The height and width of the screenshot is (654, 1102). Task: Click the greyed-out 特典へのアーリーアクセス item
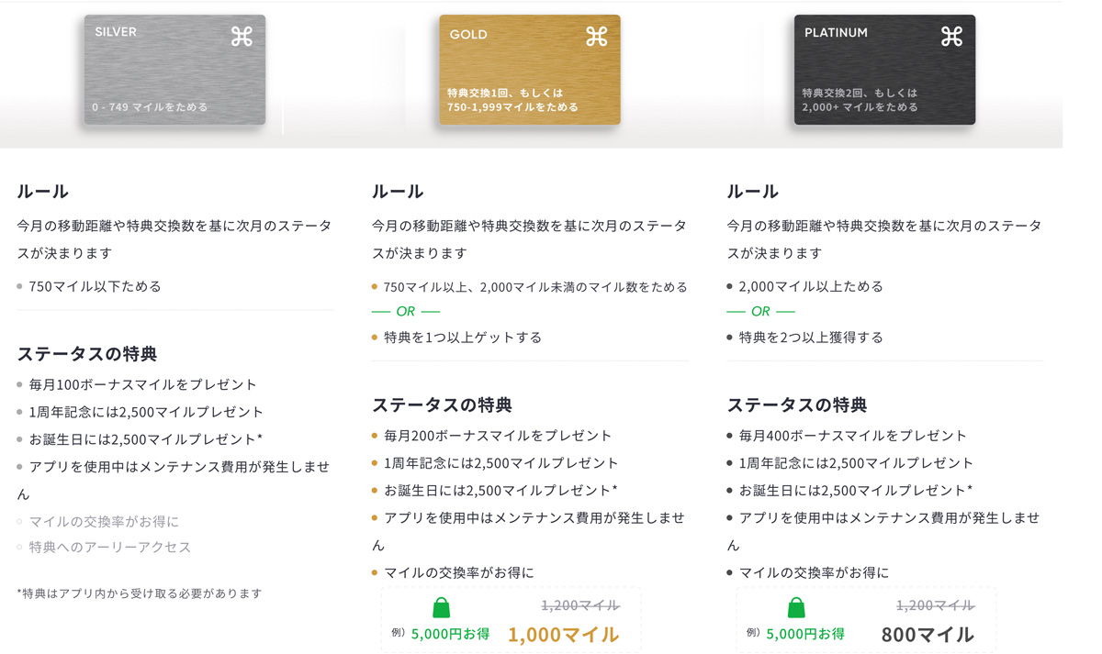click(109, 547)
